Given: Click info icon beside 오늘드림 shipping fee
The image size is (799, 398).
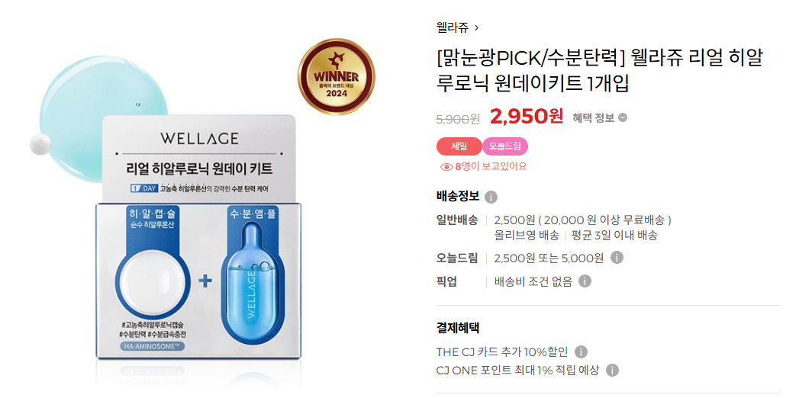Looking at the screenshot, I should click(x=617, y=258).
